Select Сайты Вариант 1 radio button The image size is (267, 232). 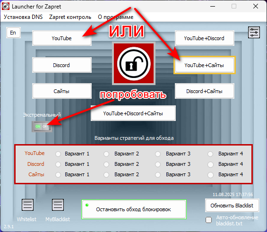point(58,175)
